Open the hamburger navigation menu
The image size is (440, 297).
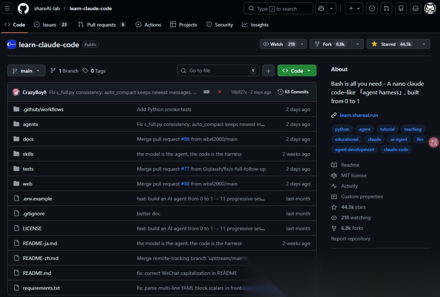7,9
